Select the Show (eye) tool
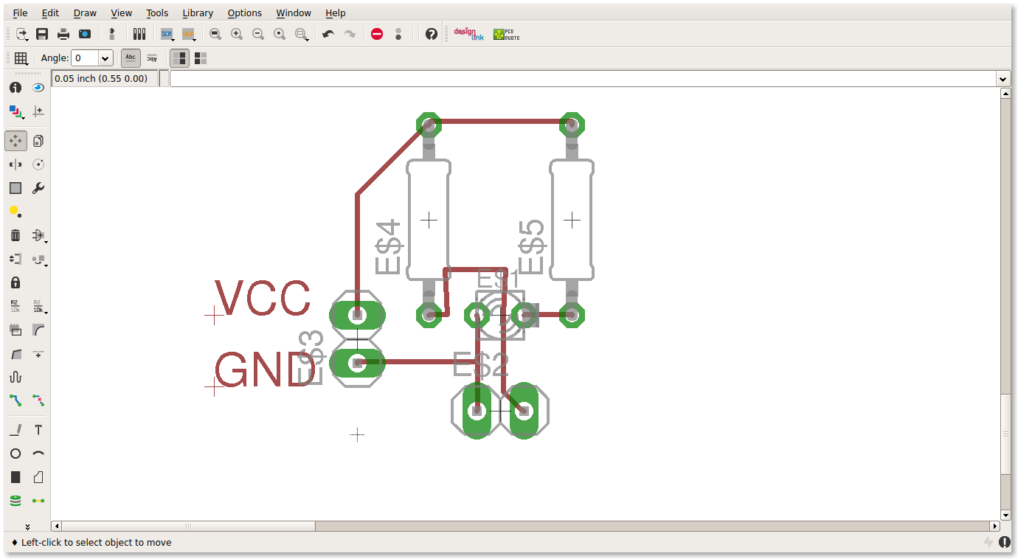Screen dimensions: 1018x559 [38, 87]
